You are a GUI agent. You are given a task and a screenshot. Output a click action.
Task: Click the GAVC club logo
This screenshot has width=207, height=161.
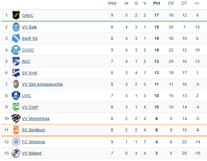click(x=16, y=15)
